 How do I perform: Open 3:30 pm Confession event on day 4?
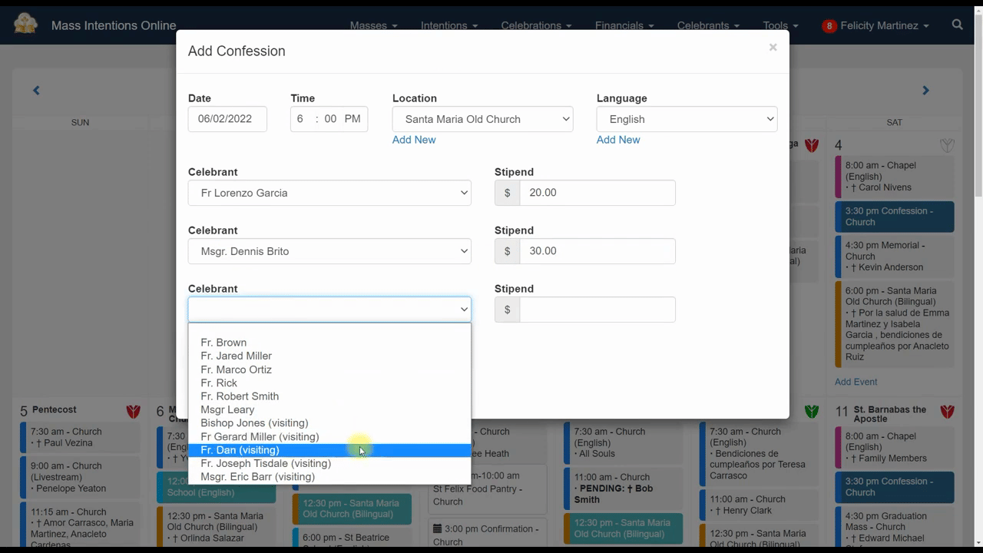[895, 217]
